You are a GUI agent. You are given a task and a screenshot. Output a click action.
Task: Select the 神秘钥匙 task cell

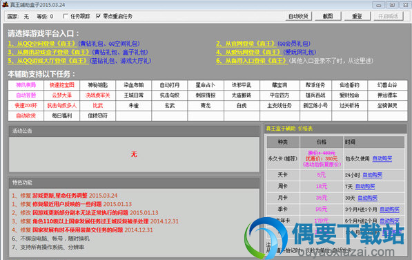tap(98, 85)
